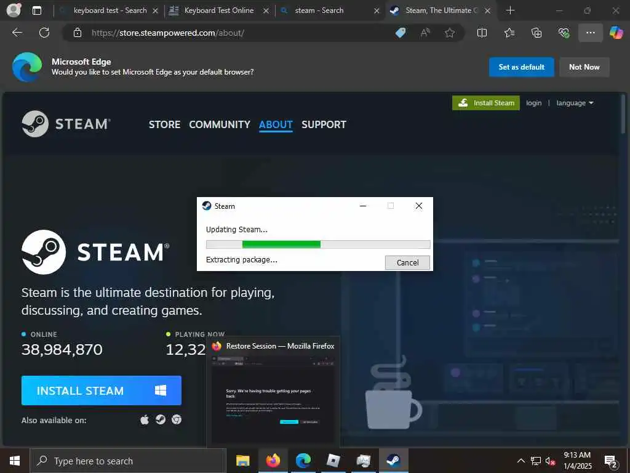Open the ABOUT menu item
Screen dimensions: 630x473
(276, 124)
